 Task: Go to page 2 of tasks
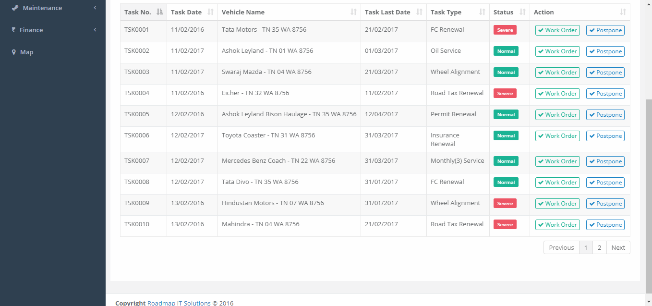point(599,247)
